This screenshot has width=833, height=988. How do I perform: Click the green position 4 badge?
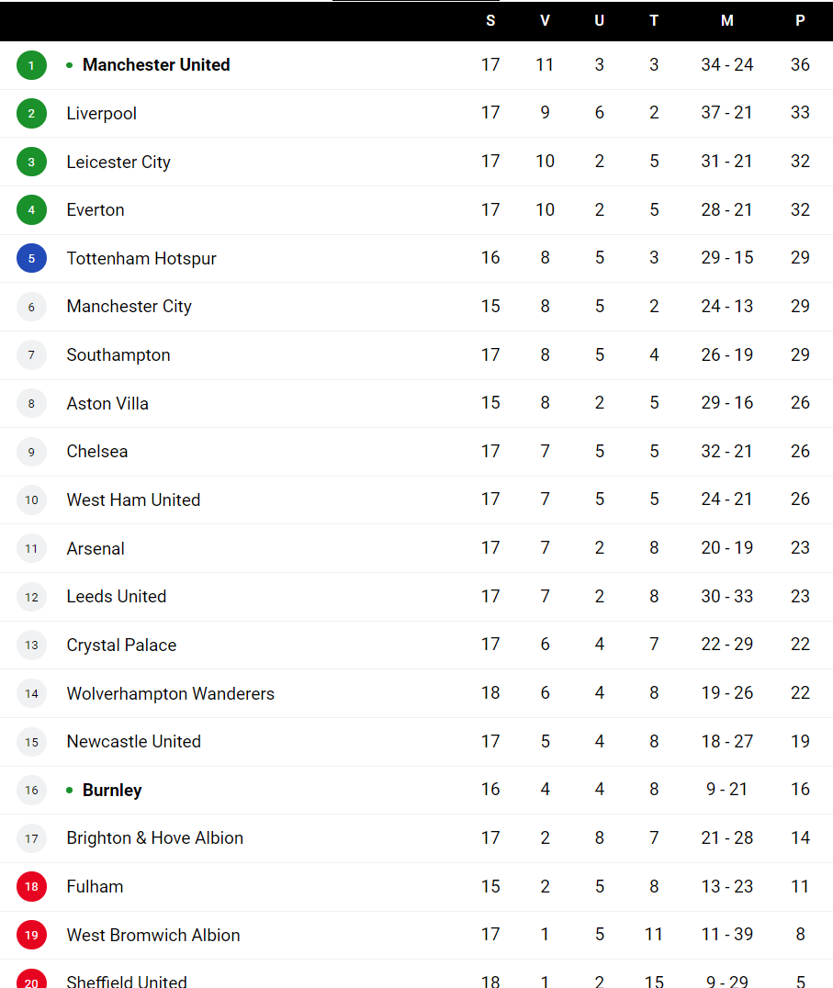pos(31,210)
